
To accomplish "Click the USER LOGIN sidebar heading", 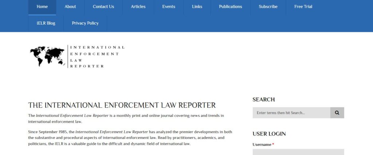I will (x=269, y=134).
